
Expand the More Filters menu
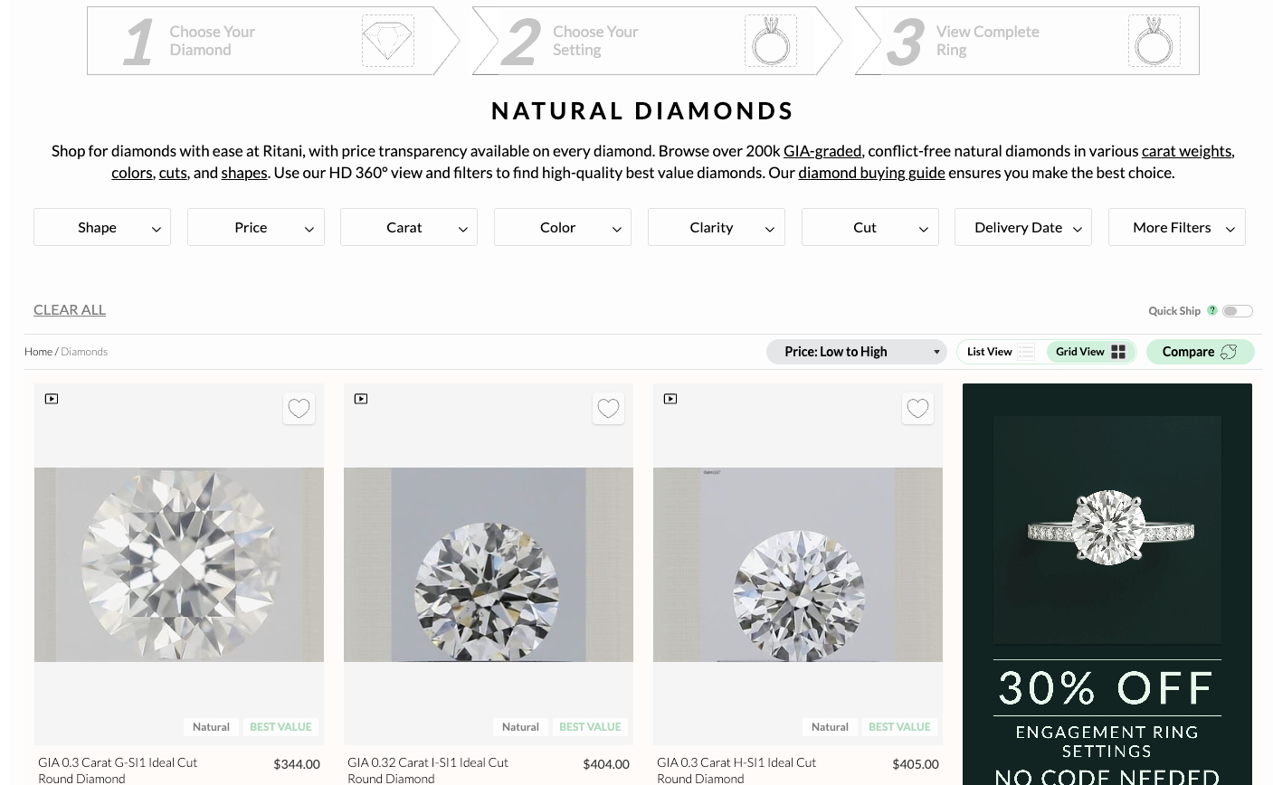click(x=1176, y=227)
